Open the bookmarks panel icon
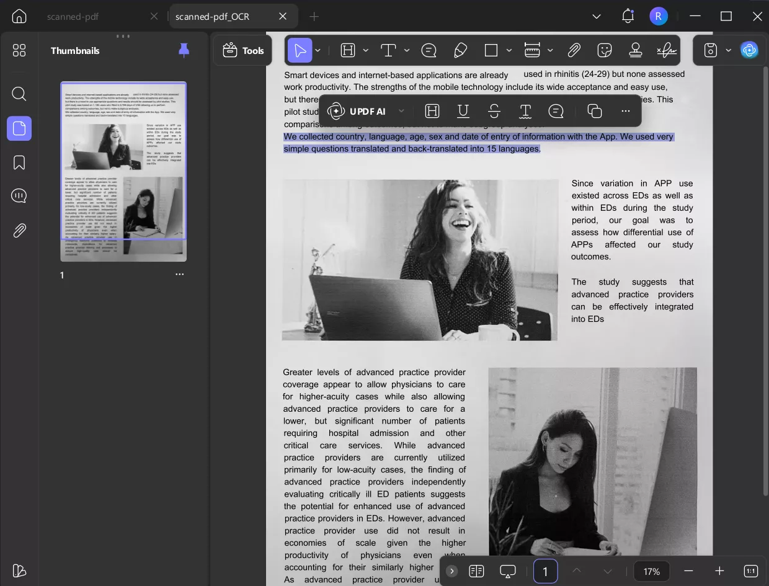This screenshot has height=586, width=769. [x=19, y=162]
